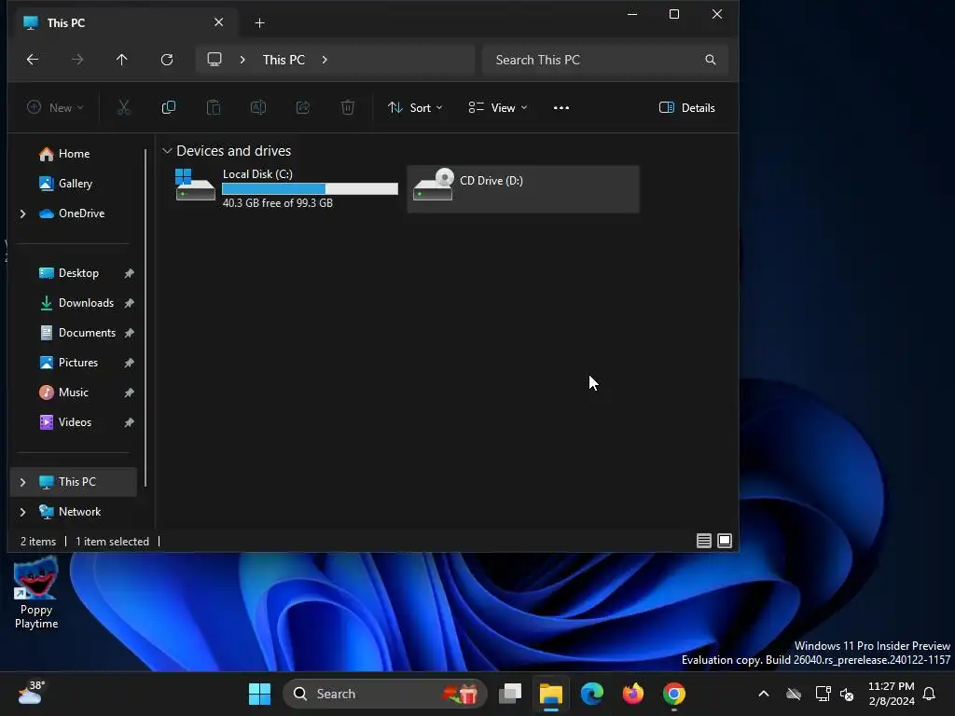
Task: Expand OneDrive in the navigation pane
Action: tap(22, 213)
